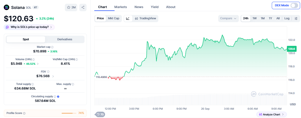Click Vol/Mkt Cap (24h) info icon

(x=77, y=59)
